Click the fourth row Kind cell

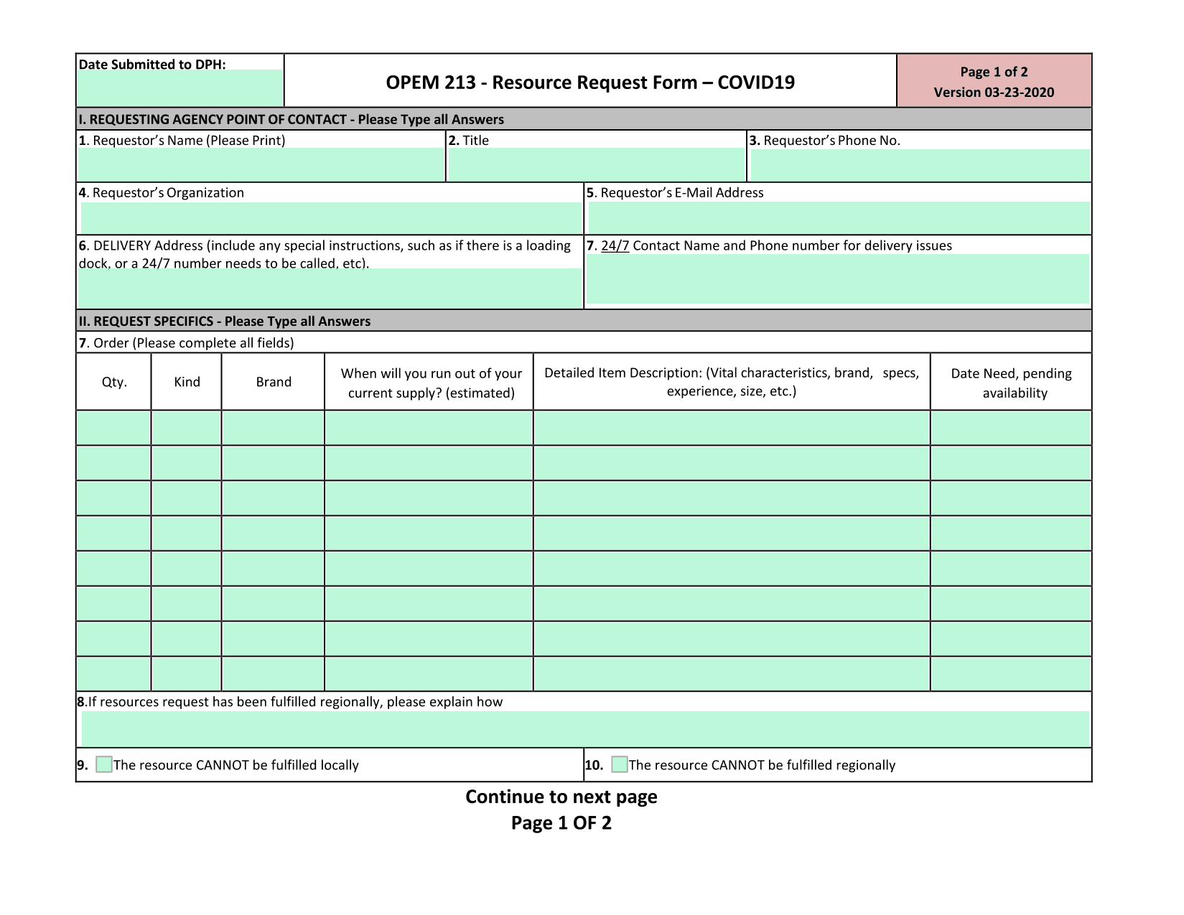tap(187, 533)
